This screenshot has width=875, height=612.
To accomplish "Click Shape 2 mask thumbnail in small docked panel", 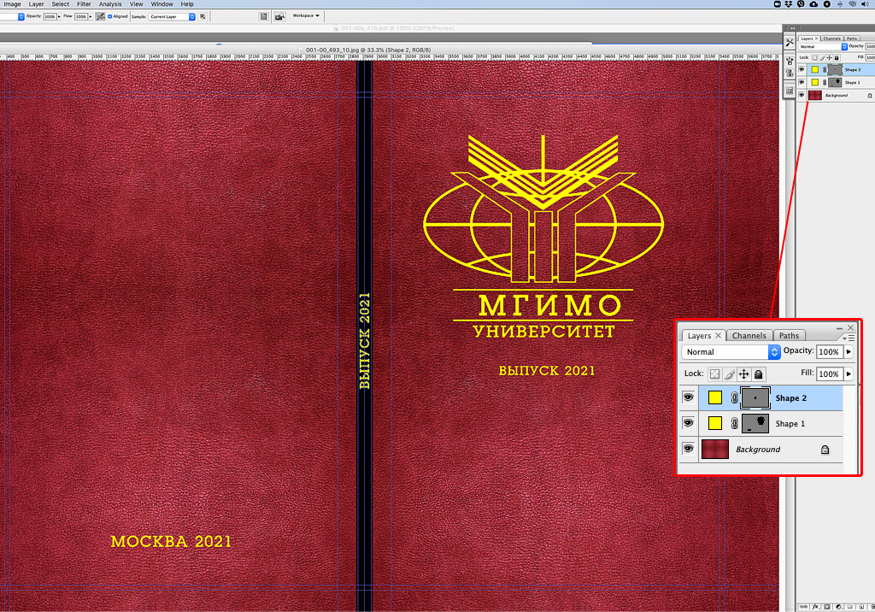I will [x=835, y=70].
